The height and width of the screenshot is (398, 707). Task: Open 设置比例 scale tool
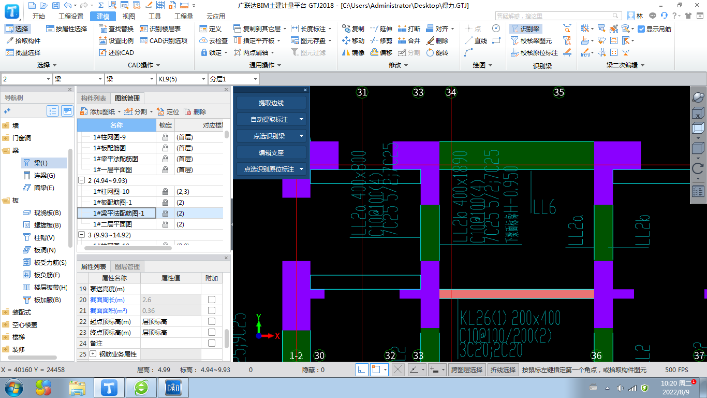coord(116,40)
